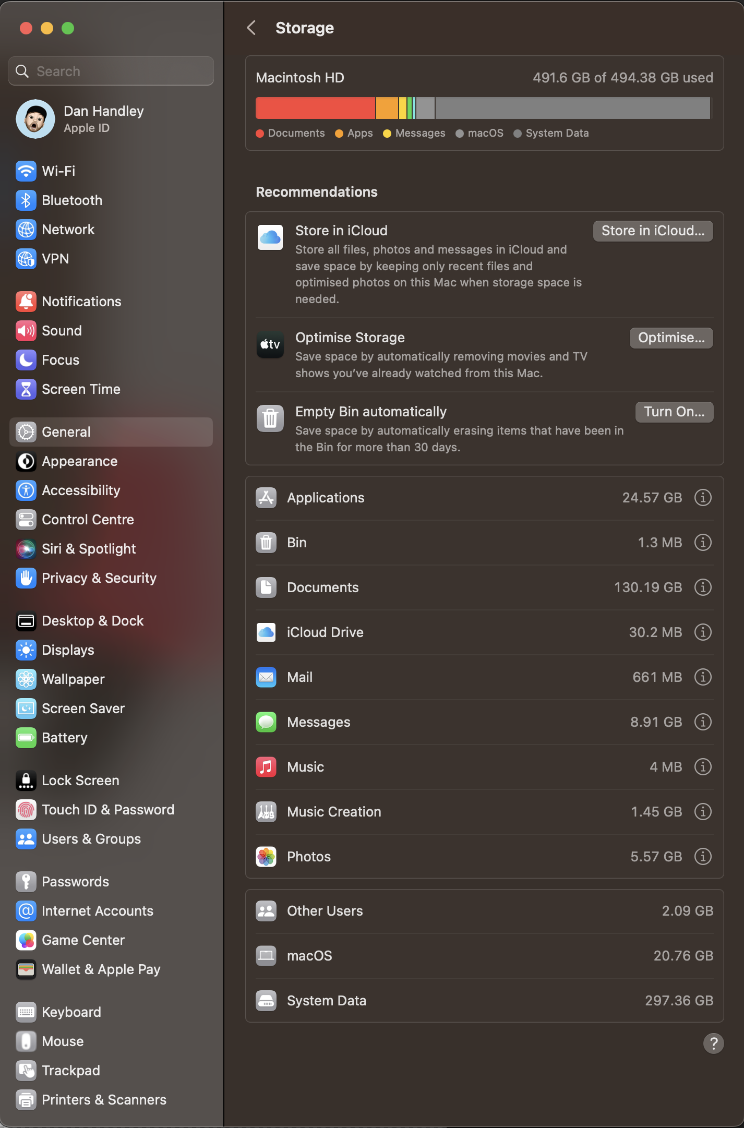Click the "Other Users" row label
This screenshot has width=744, height=1128.
tap(325, 910)
